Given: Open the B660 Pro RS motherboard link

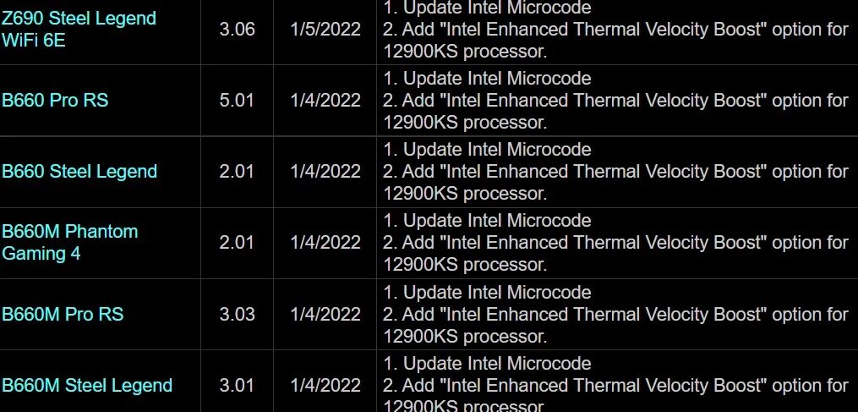Looking at the screenshot, I should tap(55, 101).
